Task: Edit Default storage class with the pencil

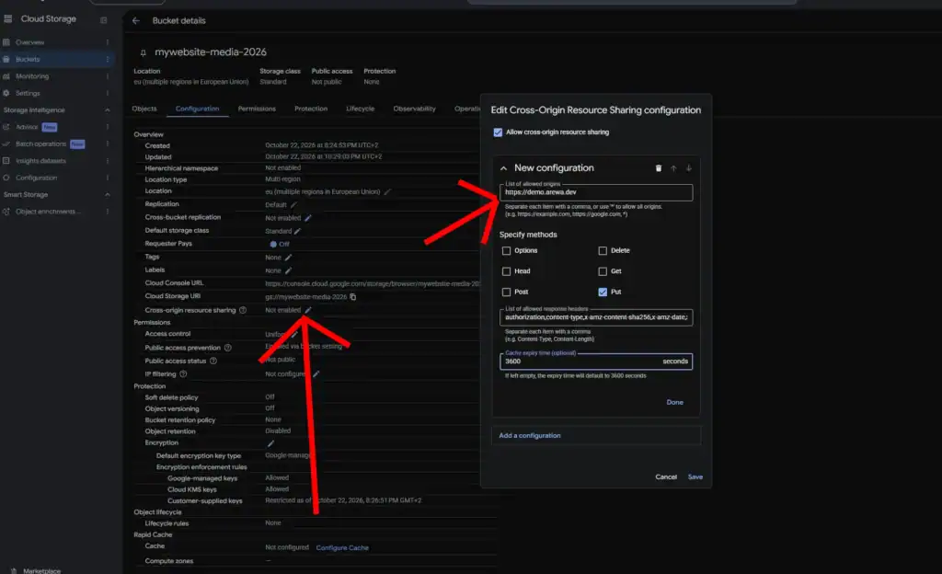Action: 298,231
